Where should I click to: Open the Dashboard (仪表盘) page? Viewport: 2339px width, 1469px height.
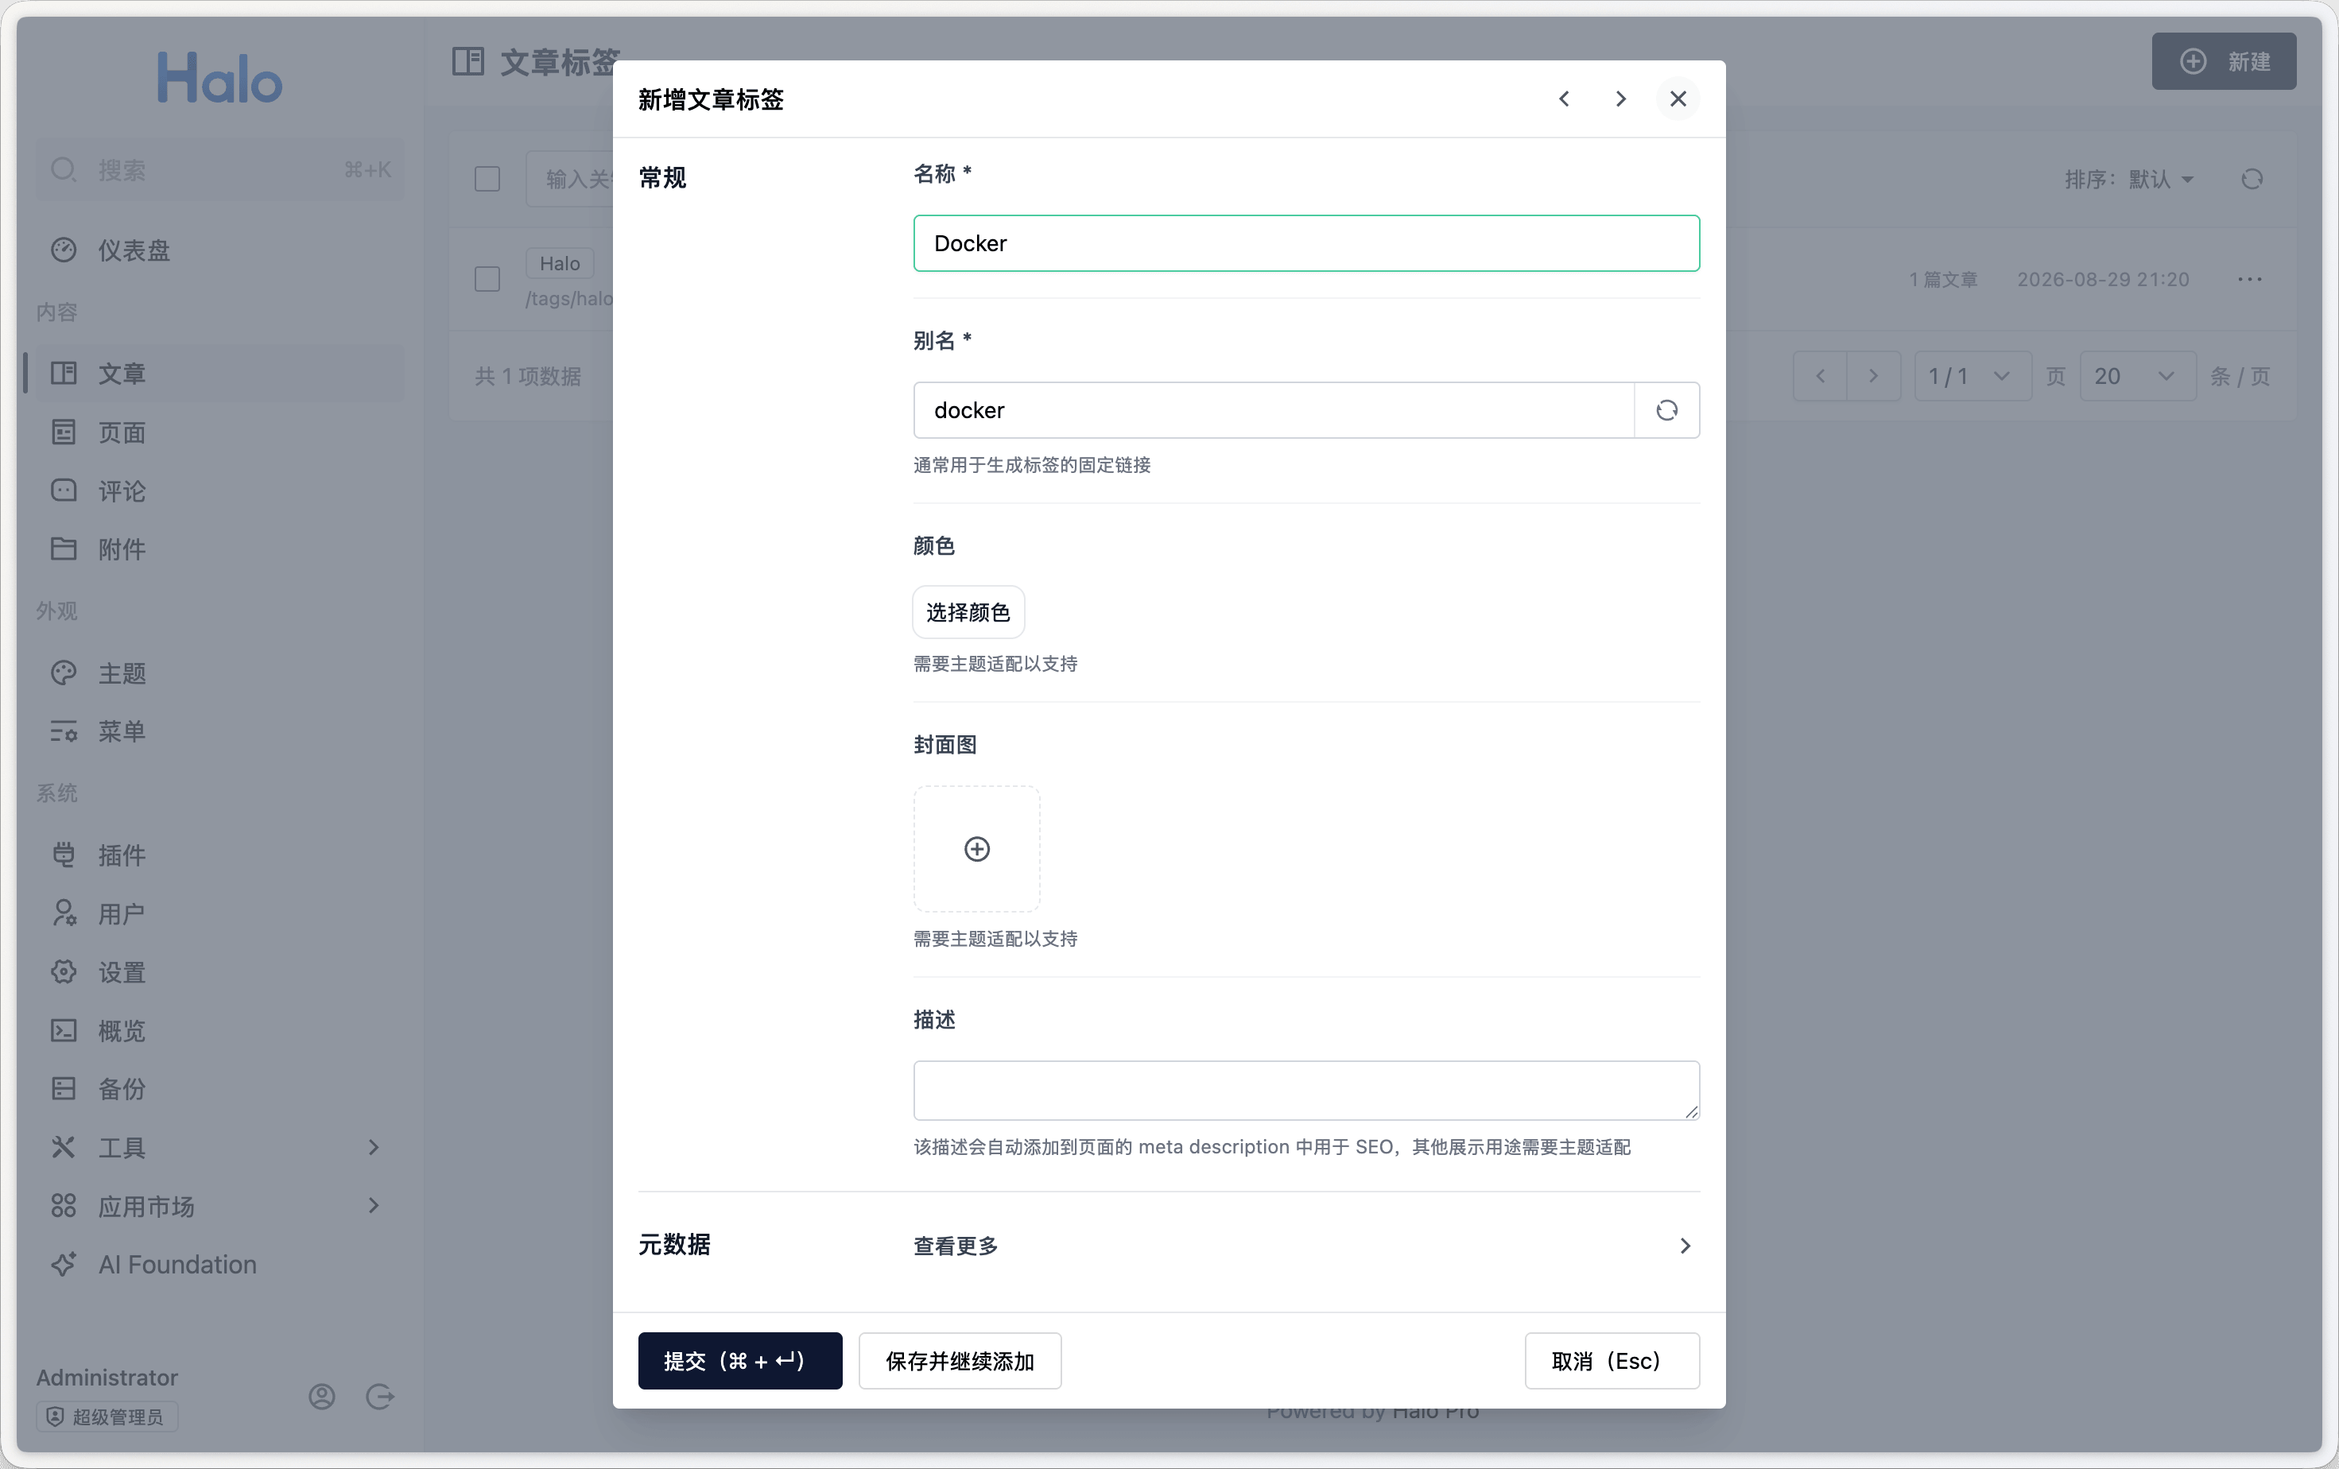(x=219, y=250)
